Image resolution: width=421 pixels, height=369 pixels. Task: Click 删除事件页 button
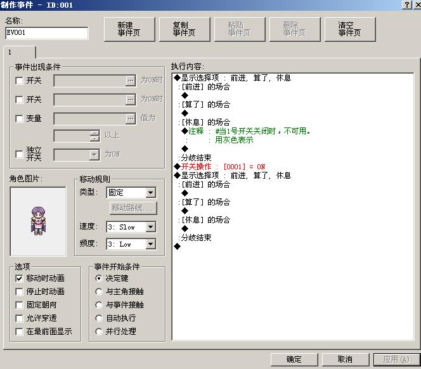[x=295, y=29]
